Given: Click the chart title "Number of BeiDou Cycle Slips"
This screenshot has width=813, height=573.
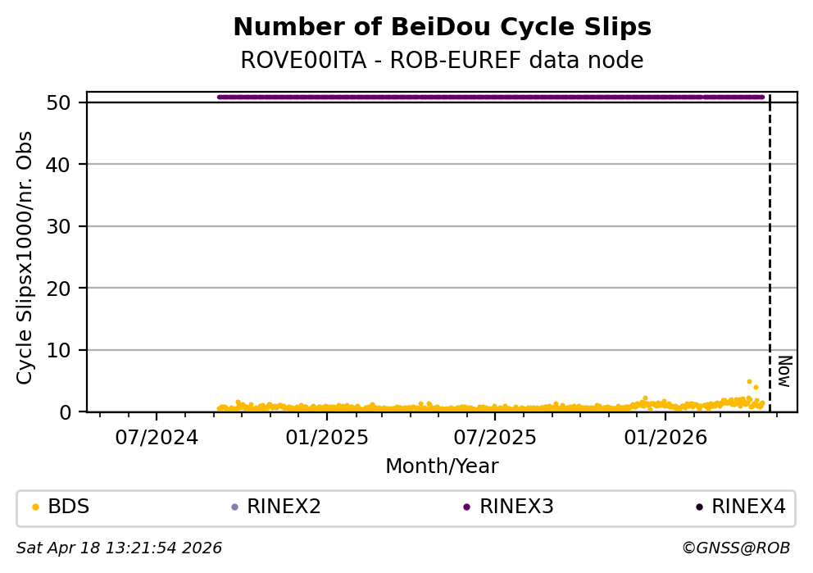Looking at the screenshot, I should click(442, 28).
